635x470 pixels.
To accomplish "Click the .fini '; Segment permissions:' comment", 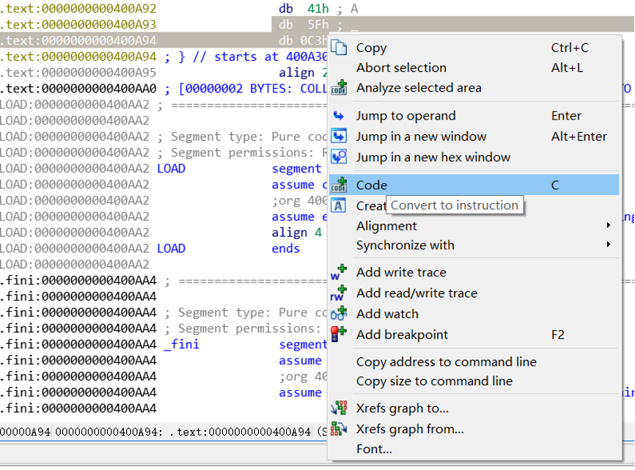I will click(243, 328).
